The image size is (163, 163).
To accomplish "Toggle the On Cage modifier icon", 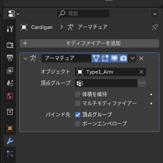I will click(96, 58).
